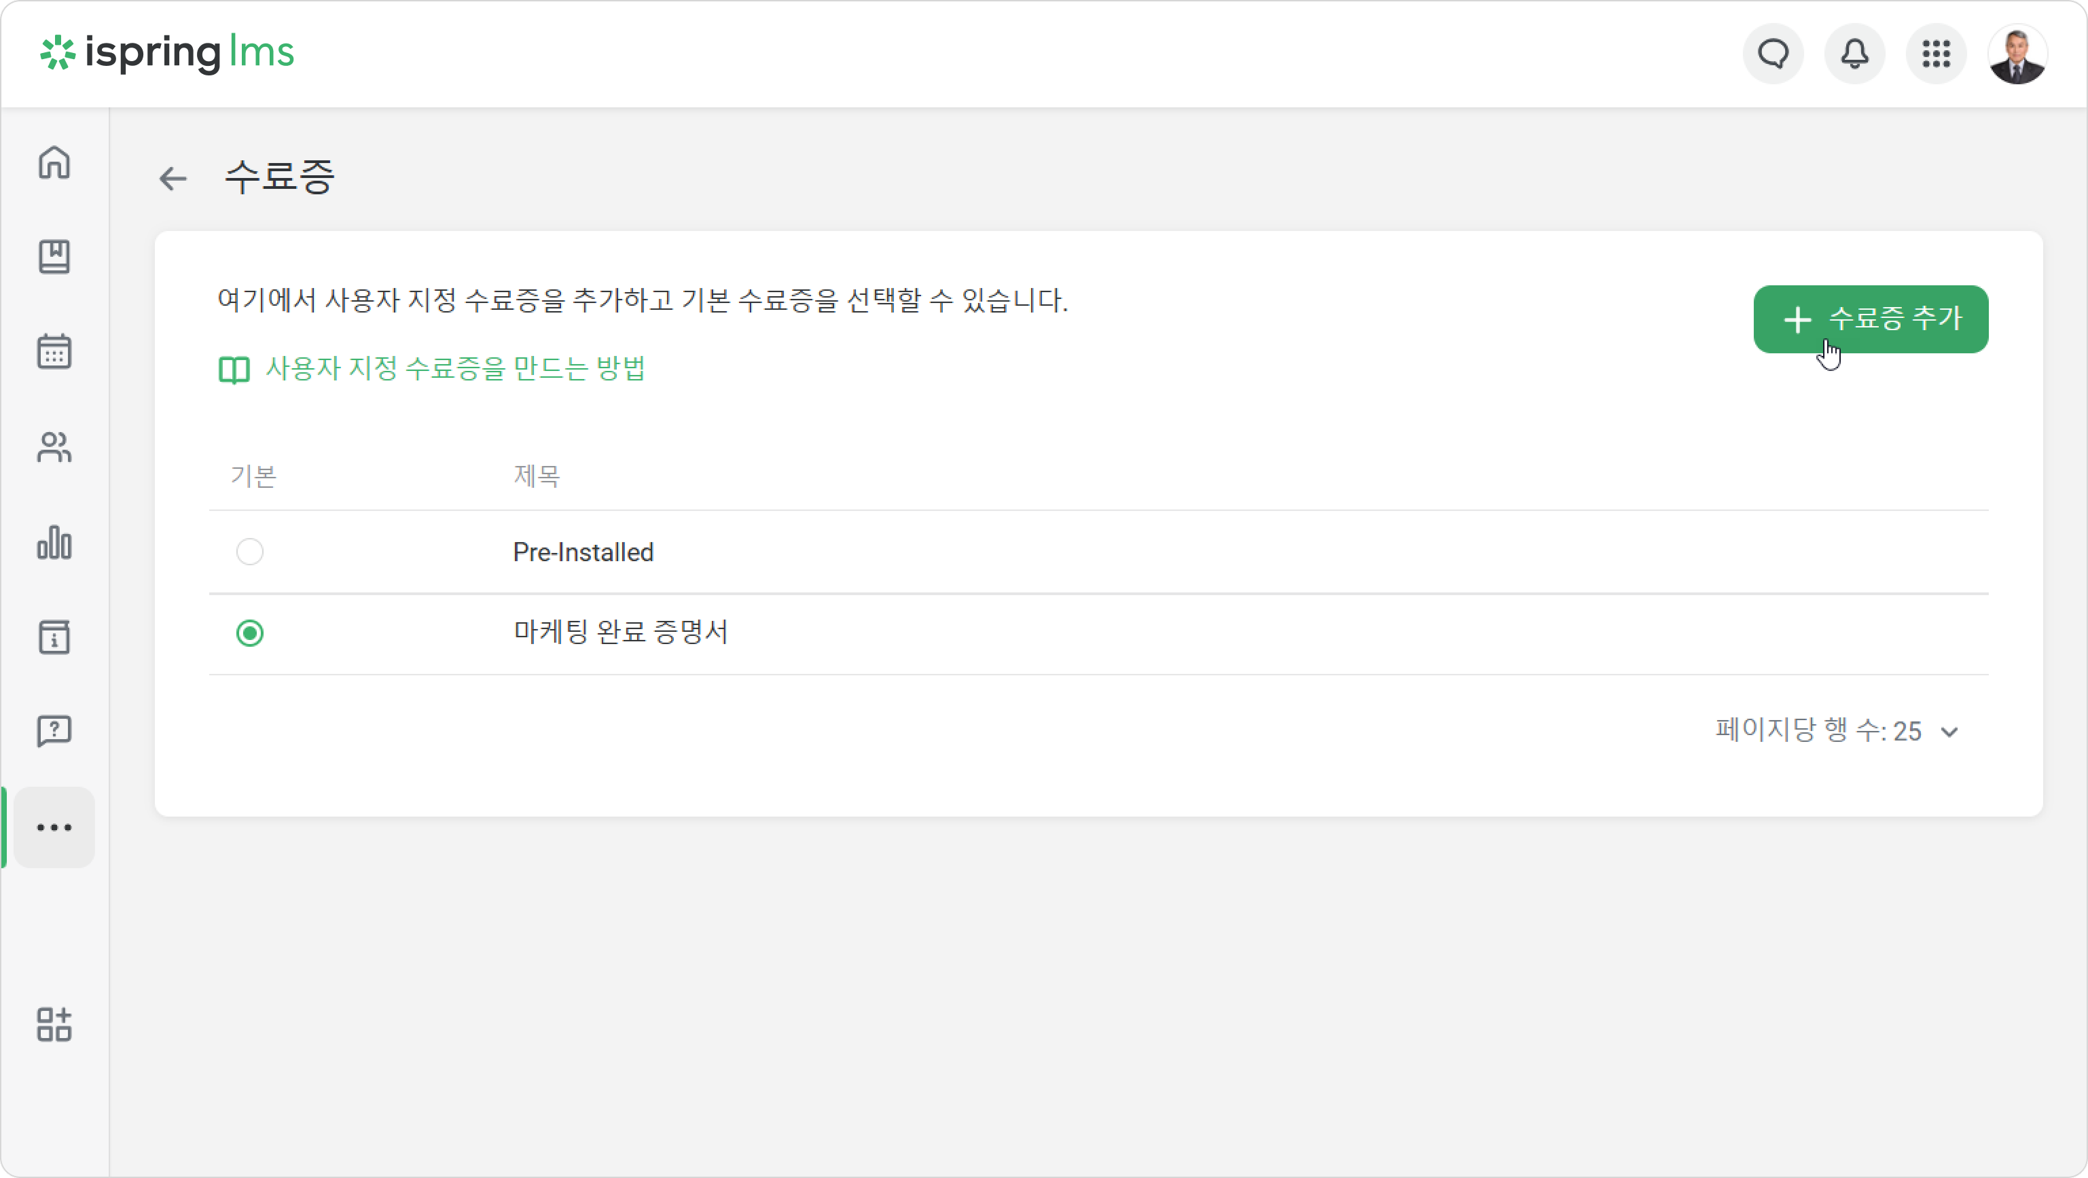The width and height of the screenshot is (2088, 1178).
Task: Open the users icon in sidebar
Action: (54, 447)
